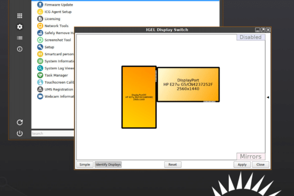The height and width of the screenshot is (196, 294).
Task: Open the info icon in the sidebar
Action: 20,49
